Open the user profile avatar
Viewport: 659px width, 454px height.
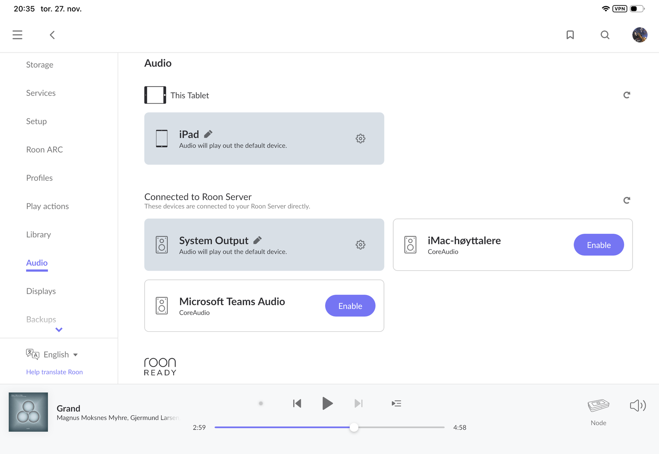tap(640, 35)
